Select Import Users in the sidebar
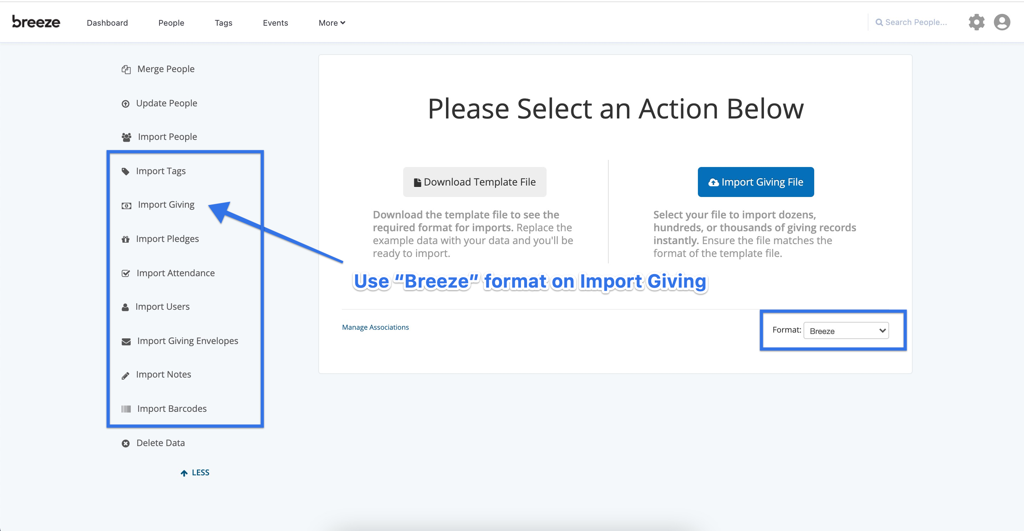The width and height of the screenshot is (1024, 531). pos(162,307)
